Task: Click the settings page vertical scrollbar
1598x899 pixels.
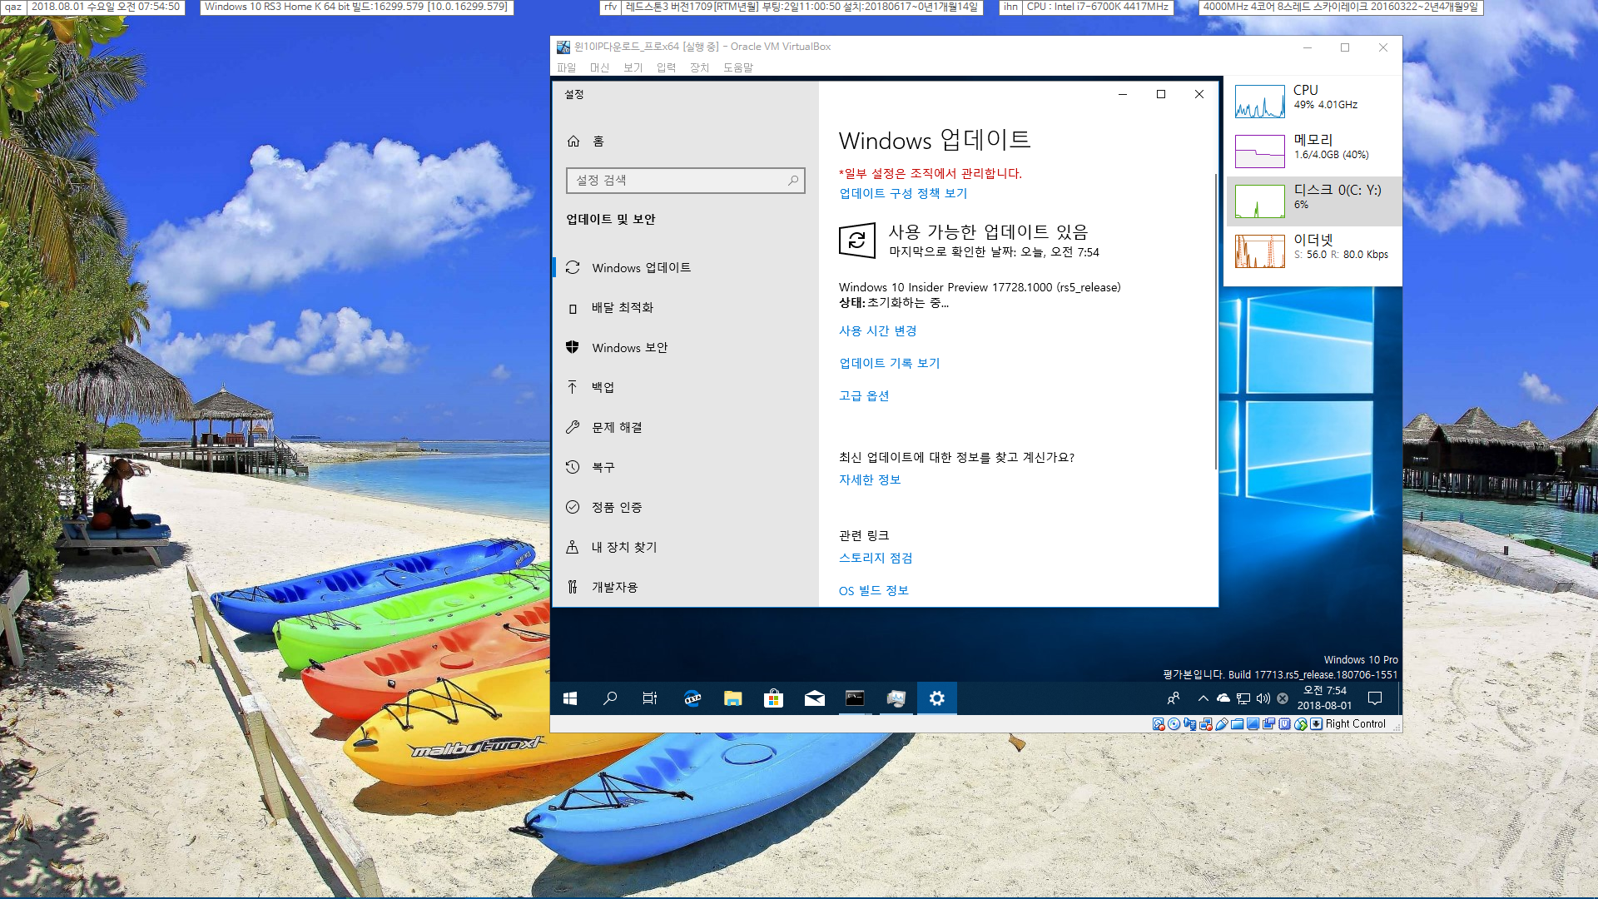Action: click(1215, 321)
